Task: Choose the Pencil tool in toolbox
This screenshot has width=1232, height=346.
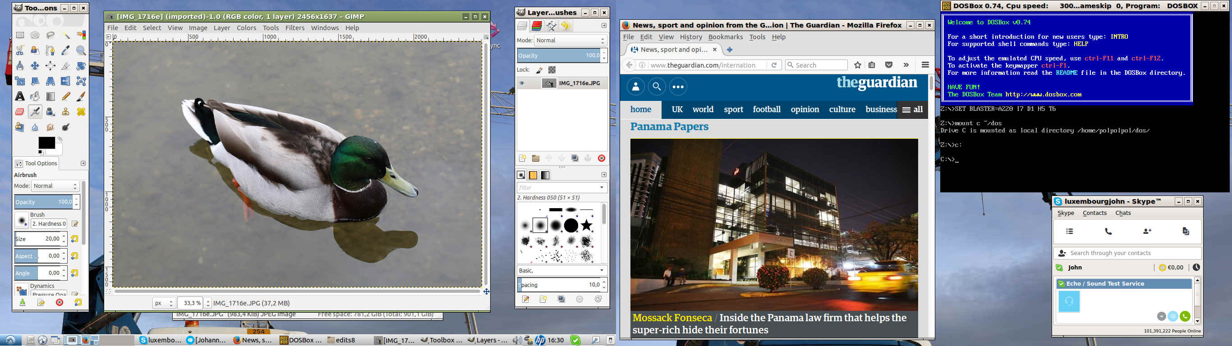Action: (66, 96)
